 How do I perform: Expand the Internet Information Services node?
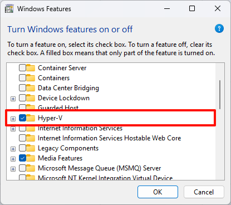13,129
